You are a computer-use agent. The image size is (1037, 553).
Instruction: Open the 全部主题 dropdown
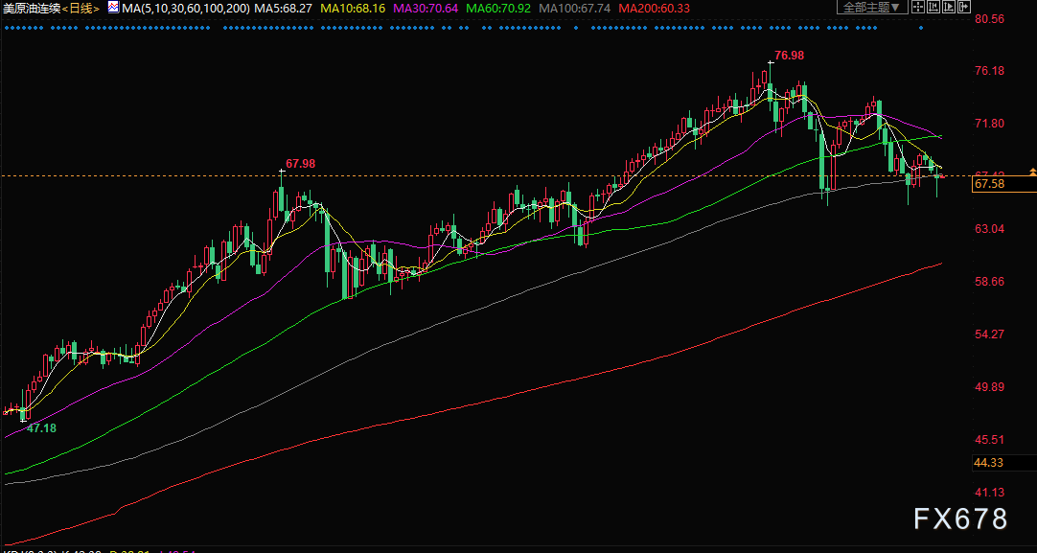tap(872, 8)
